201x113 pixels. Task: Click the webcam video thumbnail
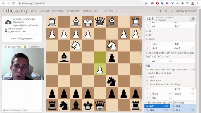click(23, 64)
